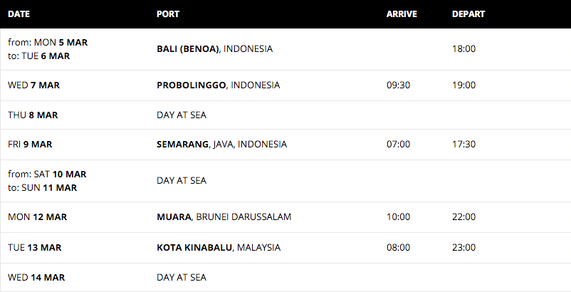Click the DEPART column header
The width and height of the screenshot is (571, 292).
click(468, 14)
